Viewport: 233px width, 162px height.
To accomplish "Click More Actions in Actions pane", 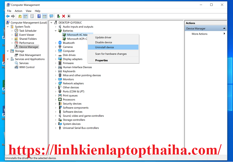I will pos(200,34).
